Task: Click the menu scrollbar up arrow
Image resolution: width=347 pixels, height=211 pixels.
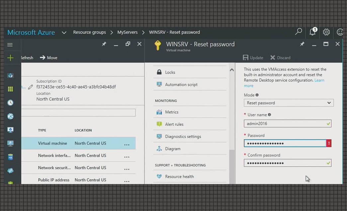Action: pyautogui.click(x=232, y=70)
